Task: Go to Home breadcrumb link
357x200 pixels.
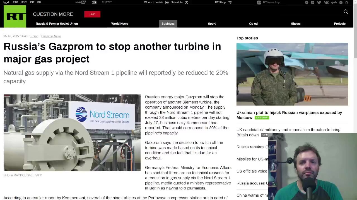Action: 34,36
